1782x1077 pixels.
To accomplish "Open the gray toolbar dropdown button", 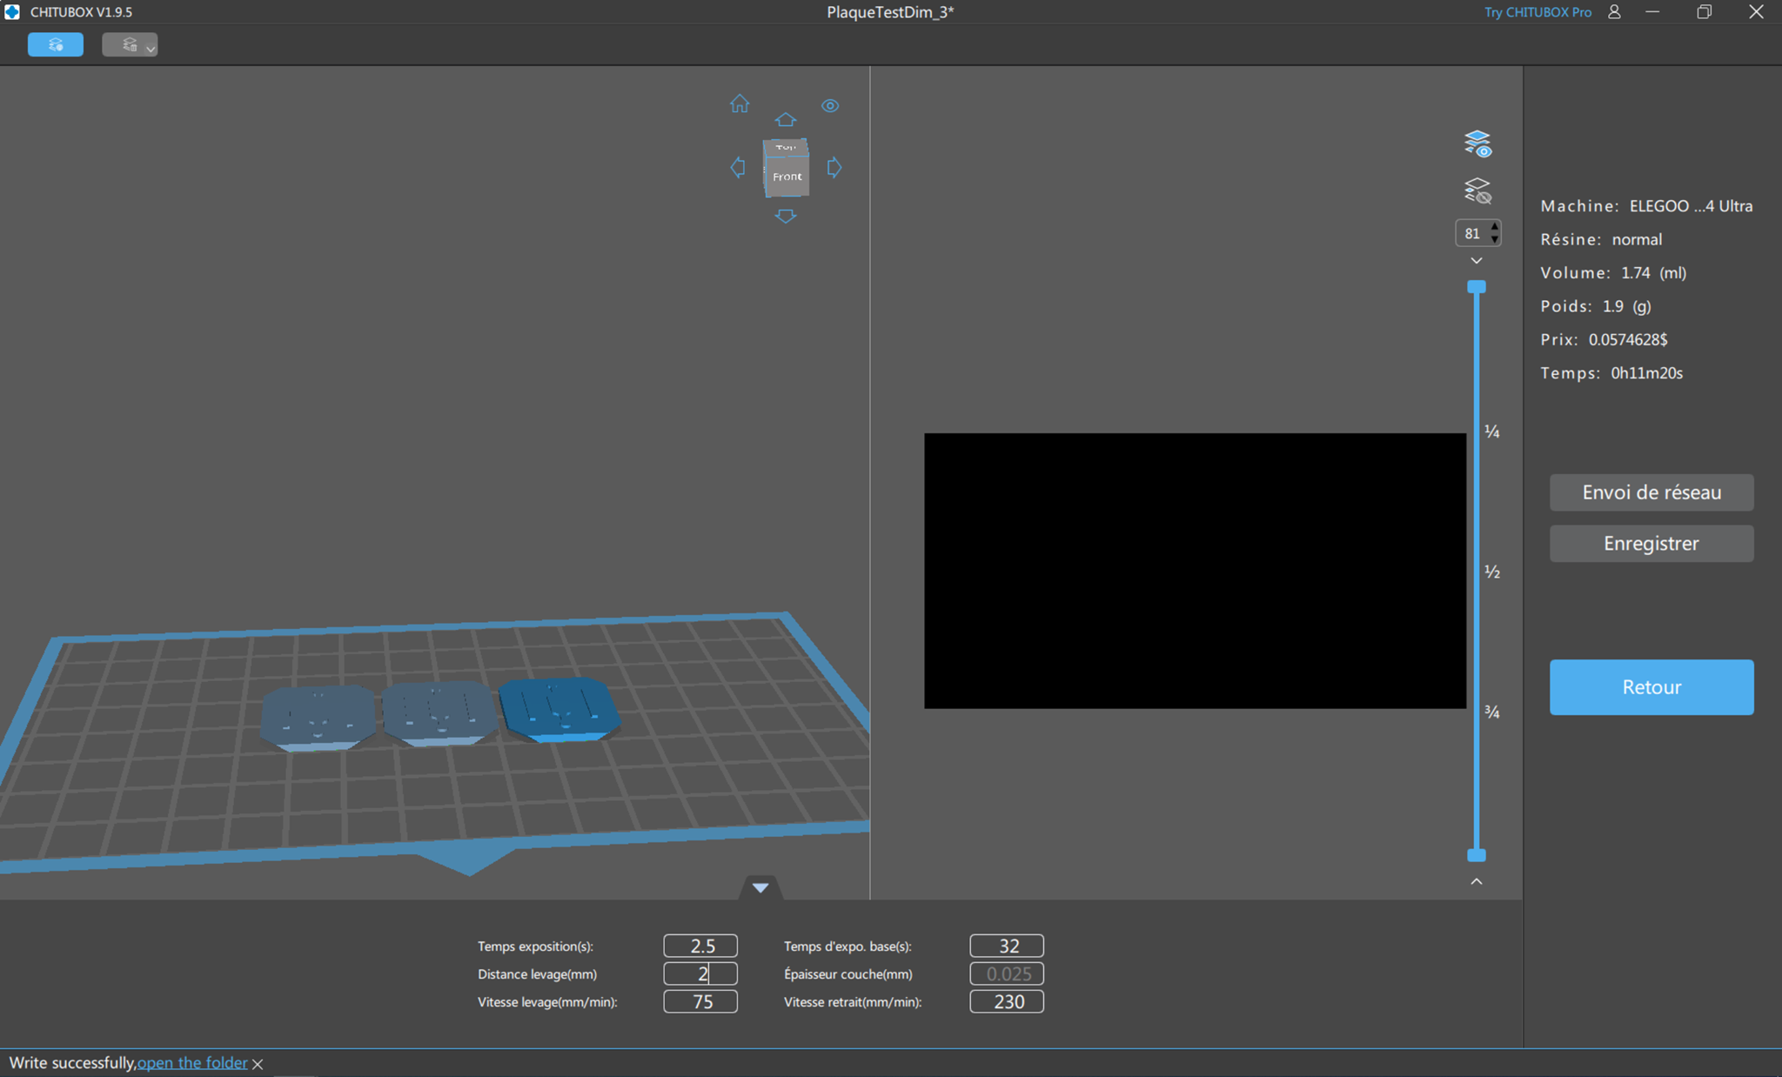I will pos(130,44).
